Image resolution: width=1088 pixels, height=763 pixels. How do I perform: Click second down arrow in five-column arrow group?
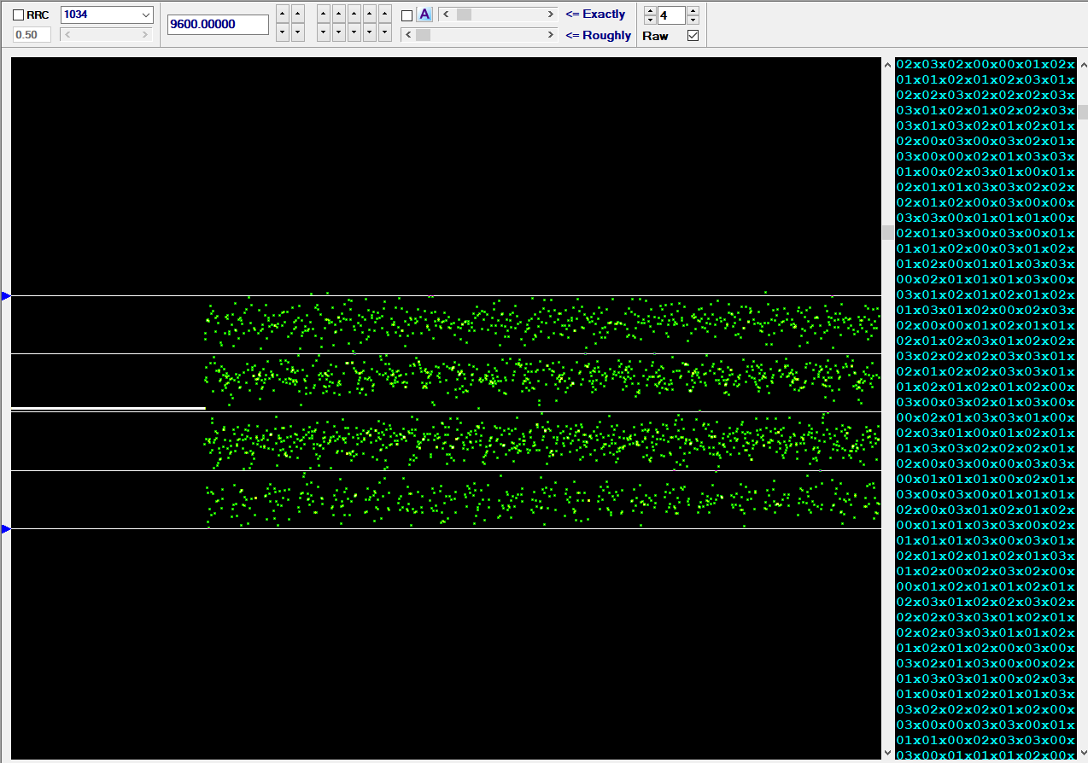click(339, 32)
